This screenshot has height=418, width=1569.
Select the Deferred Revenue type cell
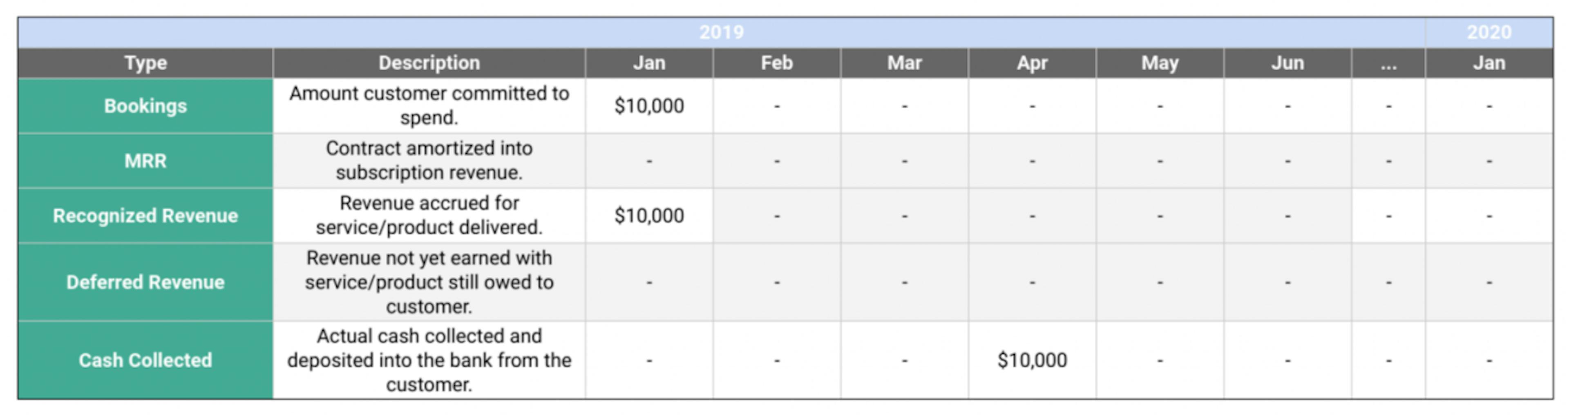(145, 282)
